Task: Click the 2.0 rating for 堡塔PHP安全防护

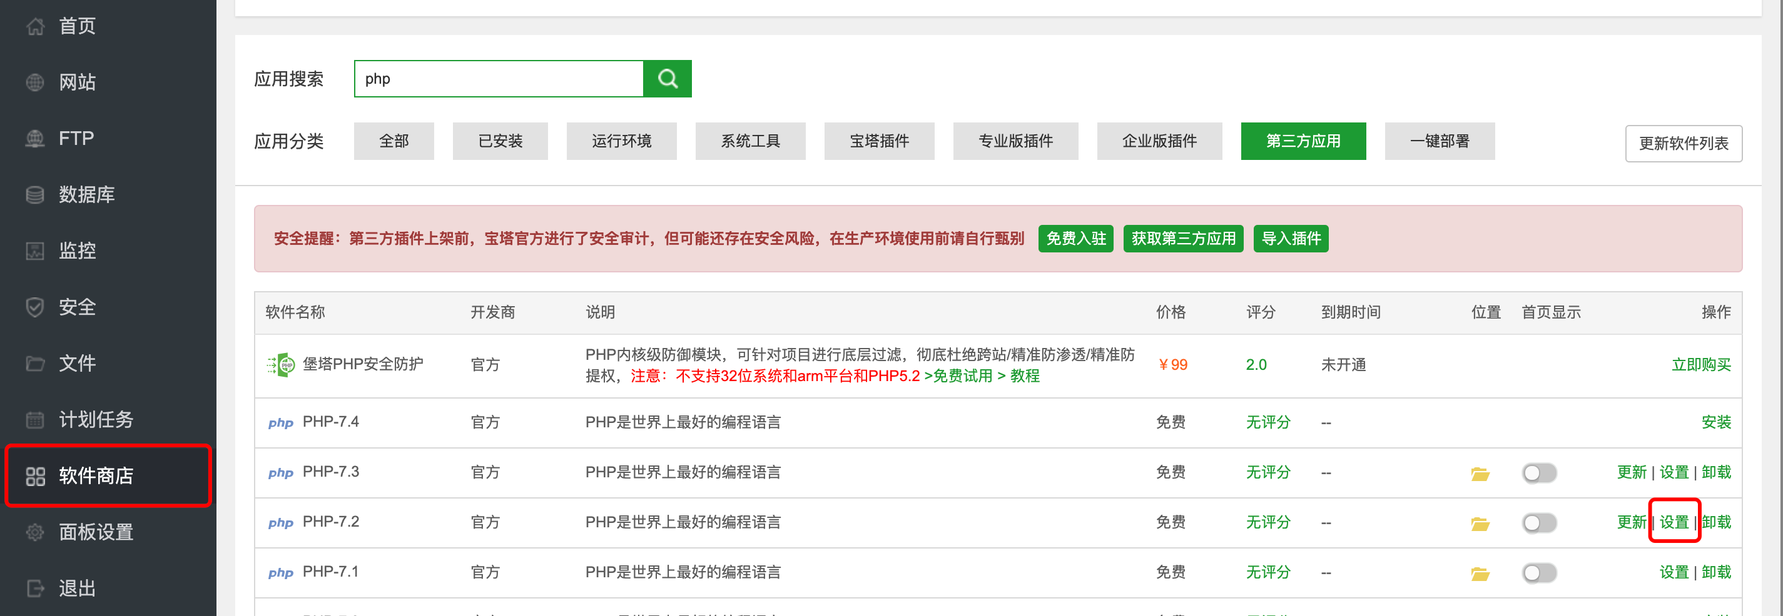Action: click(1256, 365)
